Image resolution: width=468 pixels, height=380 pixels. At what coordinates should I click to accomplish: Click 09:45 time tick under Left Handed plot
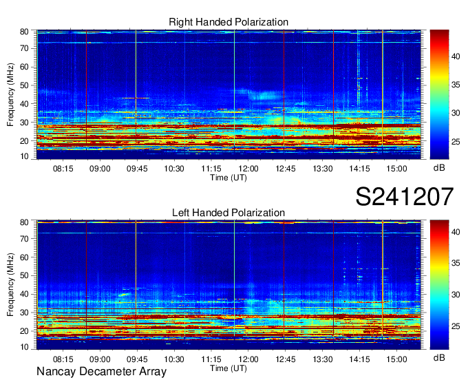click(x=137, y=359)
